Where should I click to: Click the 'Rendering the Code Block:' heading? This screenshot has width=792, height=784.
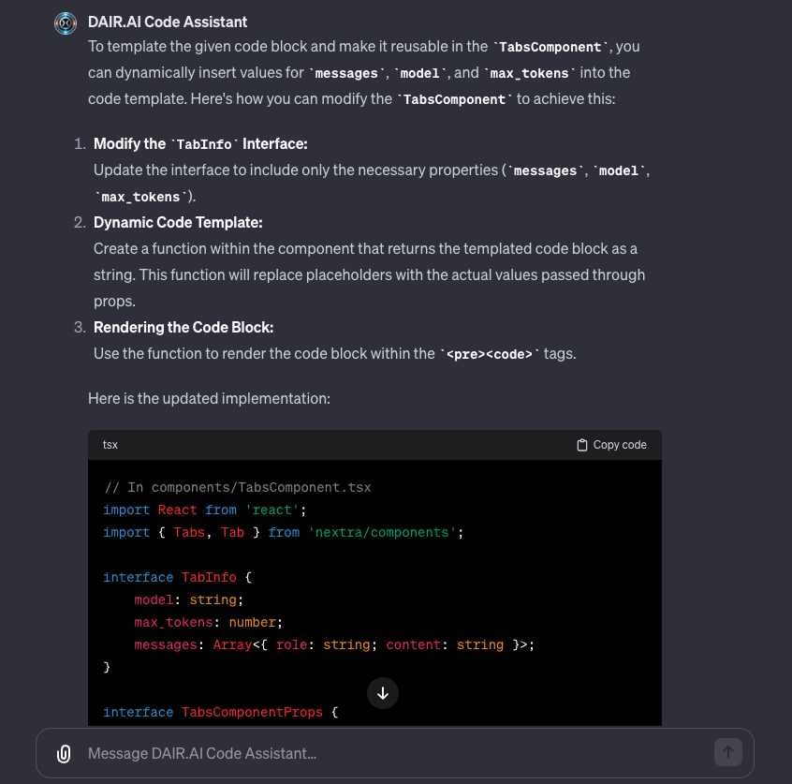pos(183,328)
